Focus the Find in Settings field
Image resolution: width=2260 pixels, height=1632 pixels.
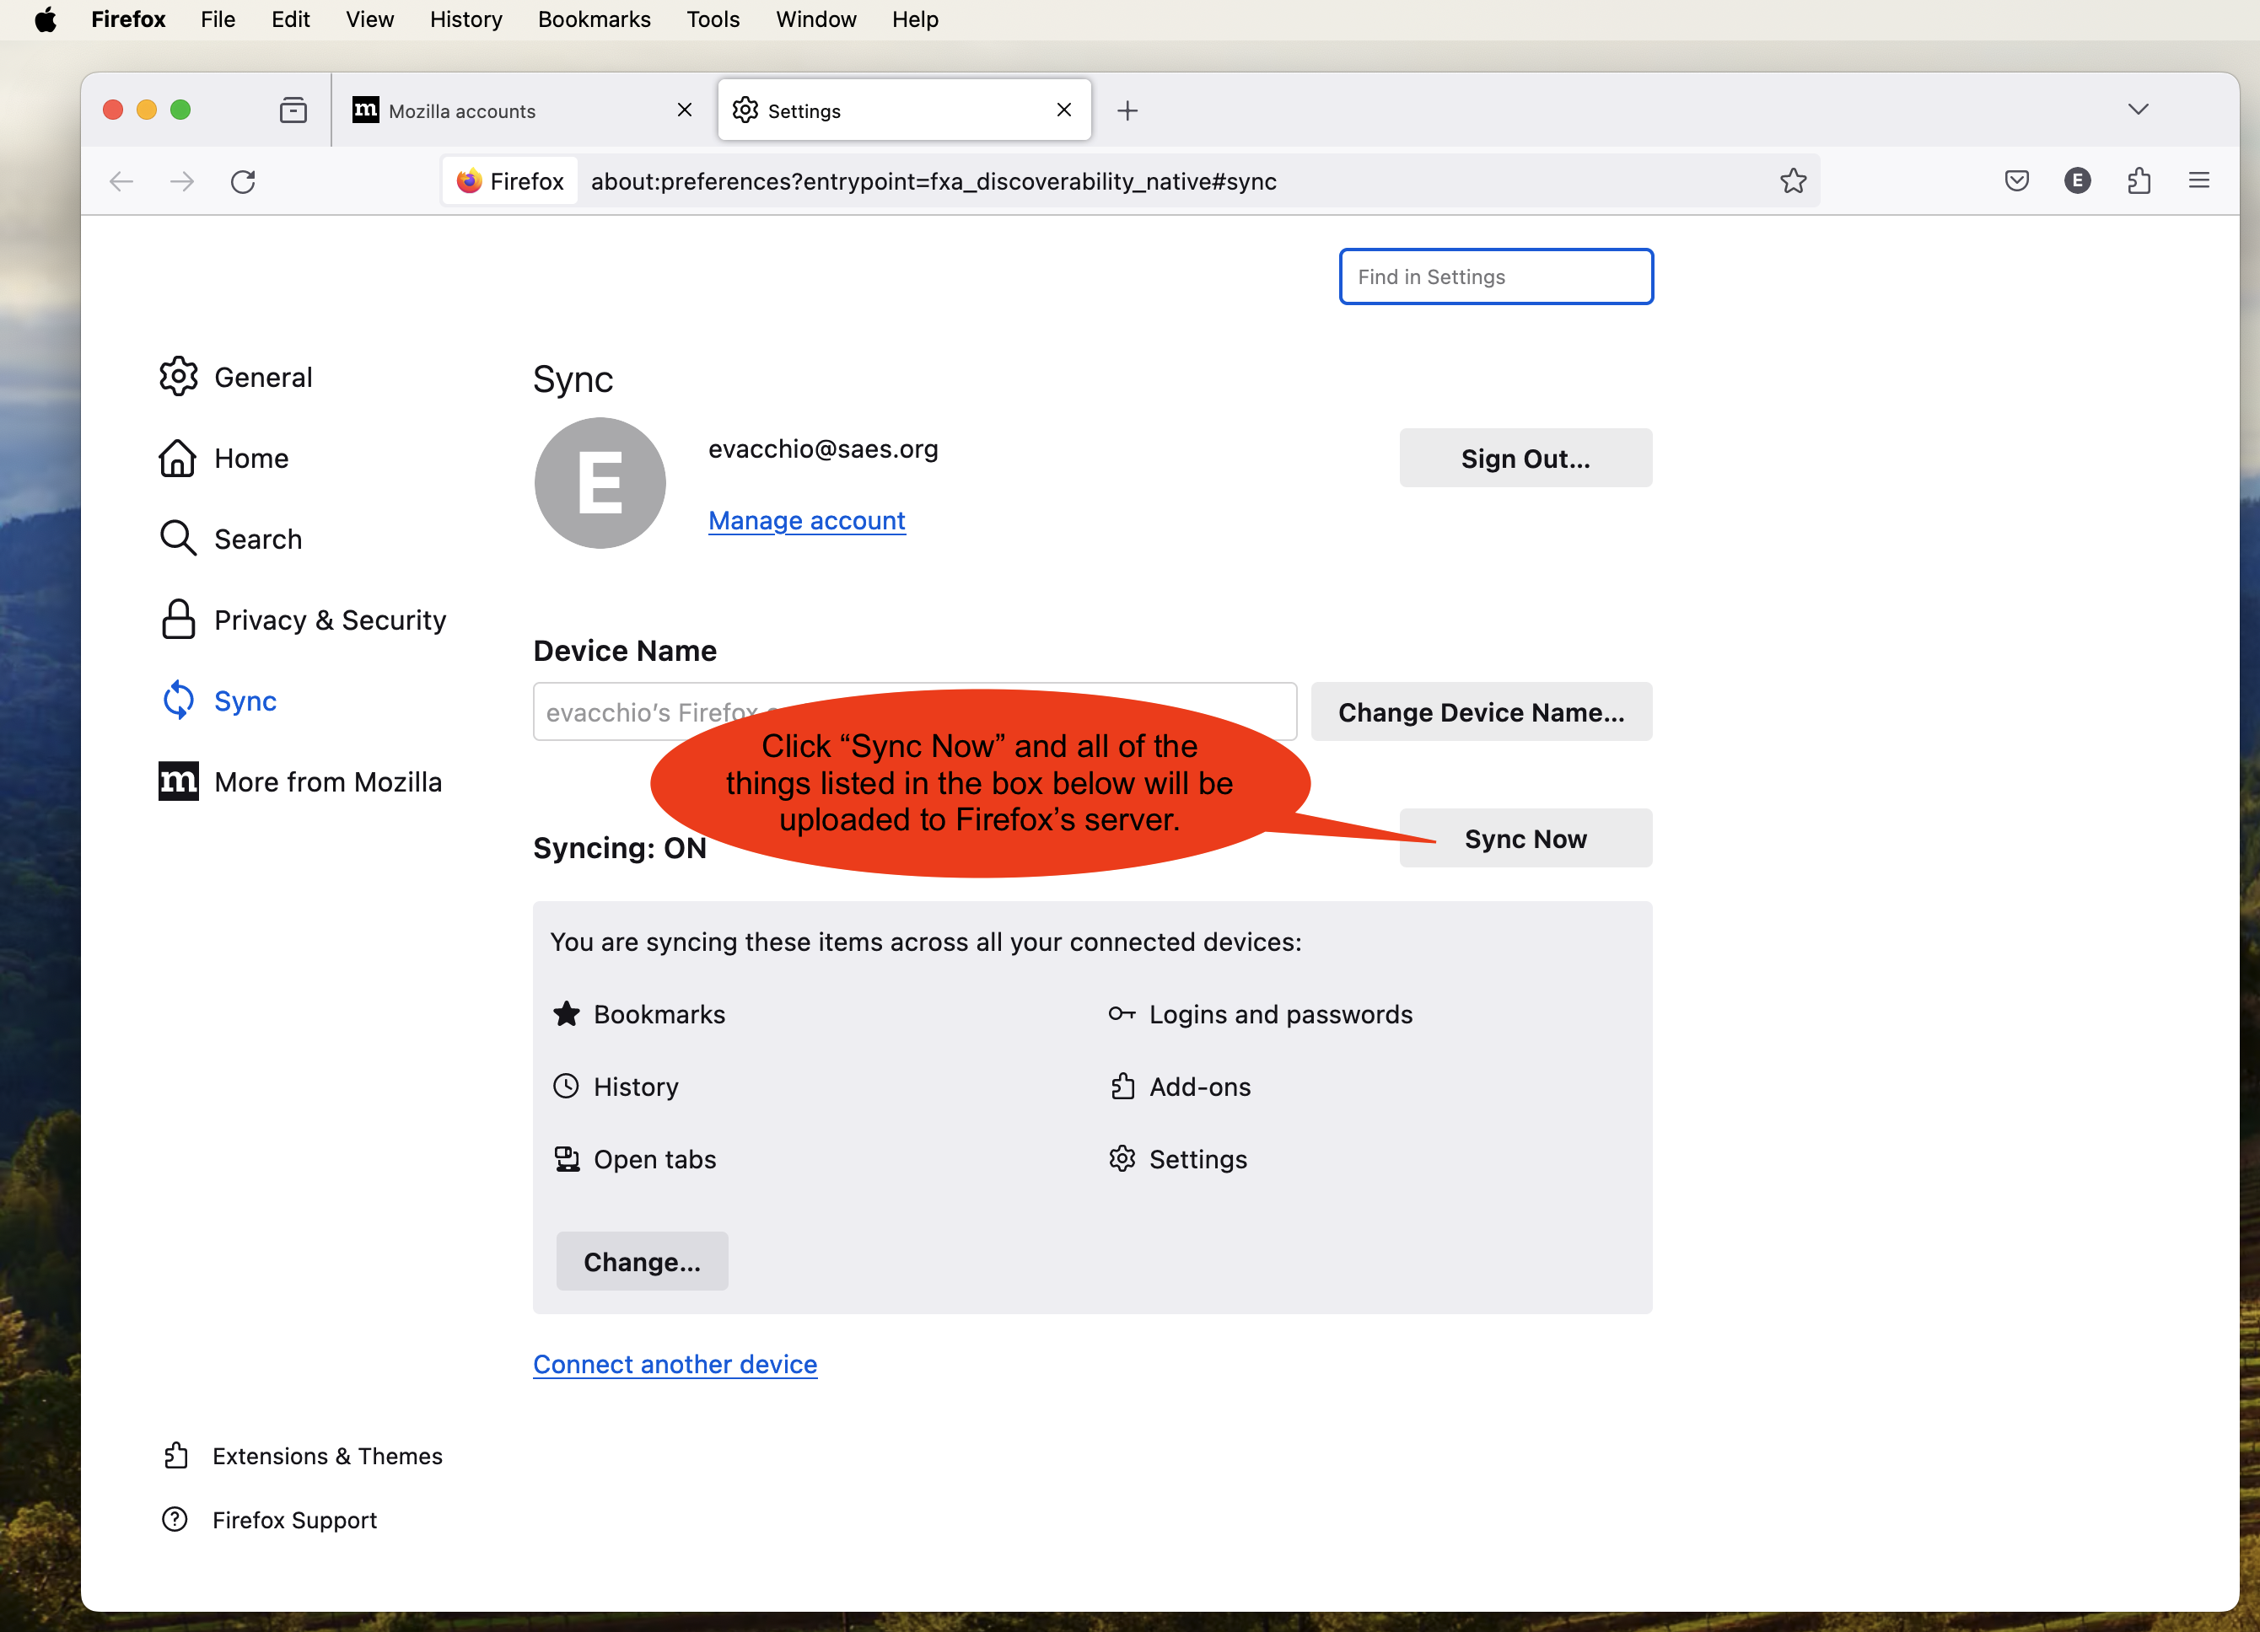point(1494,277)
